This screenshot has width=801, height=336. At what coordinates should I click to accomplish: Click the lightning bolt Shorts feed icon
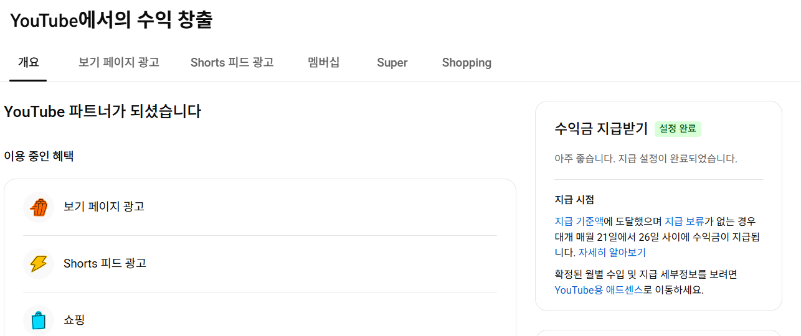39,264
